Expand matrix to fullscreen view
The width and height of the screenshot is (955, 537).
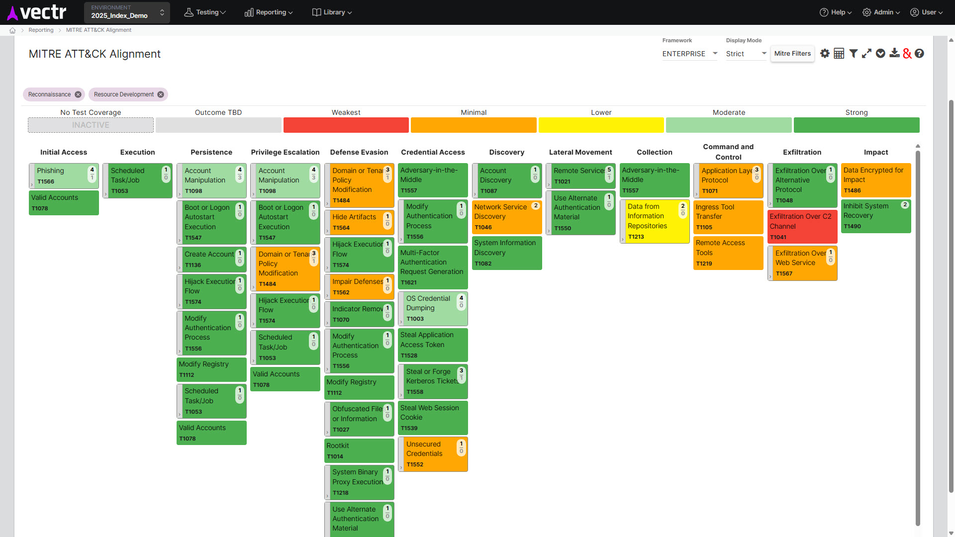866,54
